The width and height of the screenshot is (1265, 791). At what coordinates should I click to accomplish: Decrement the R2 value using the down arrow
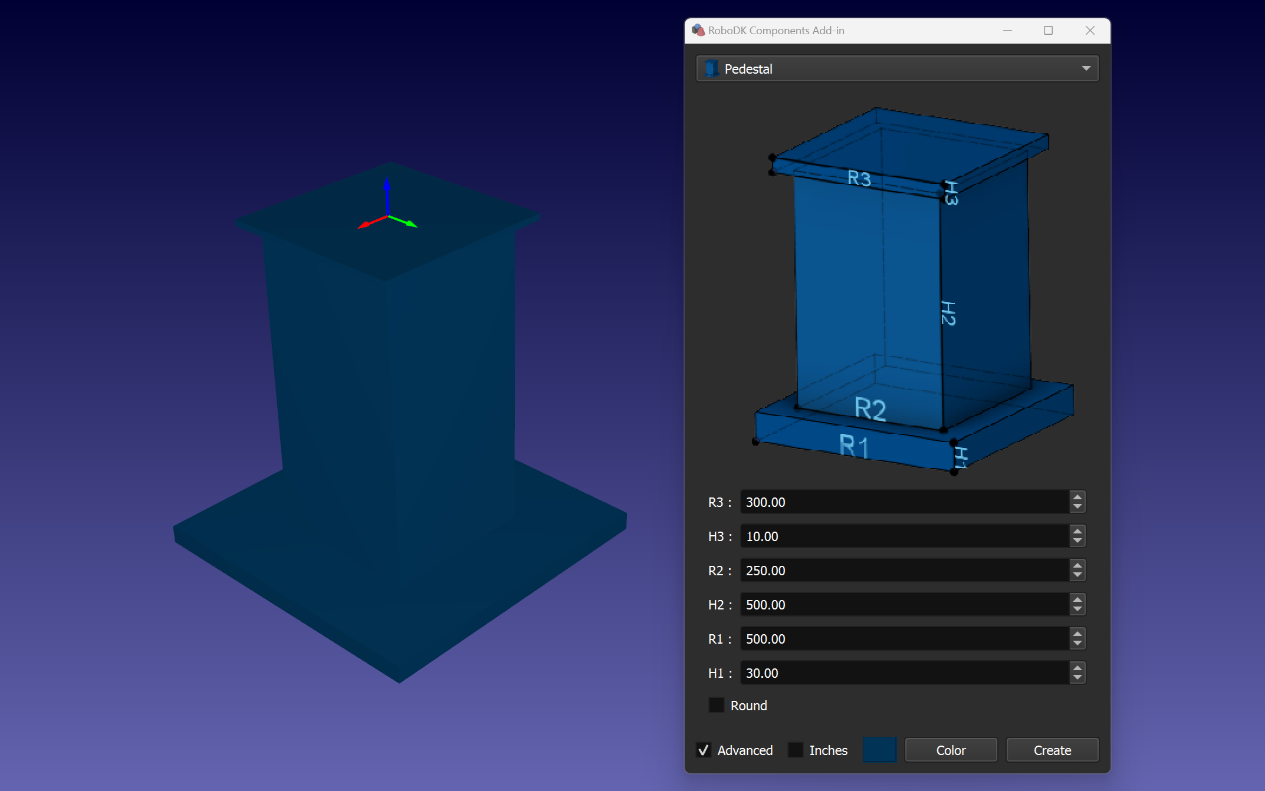tap(1076, 574)
